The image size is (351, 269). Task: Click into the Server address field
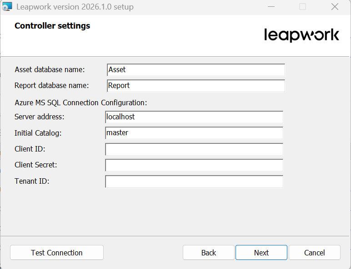(x=194, y=117)
